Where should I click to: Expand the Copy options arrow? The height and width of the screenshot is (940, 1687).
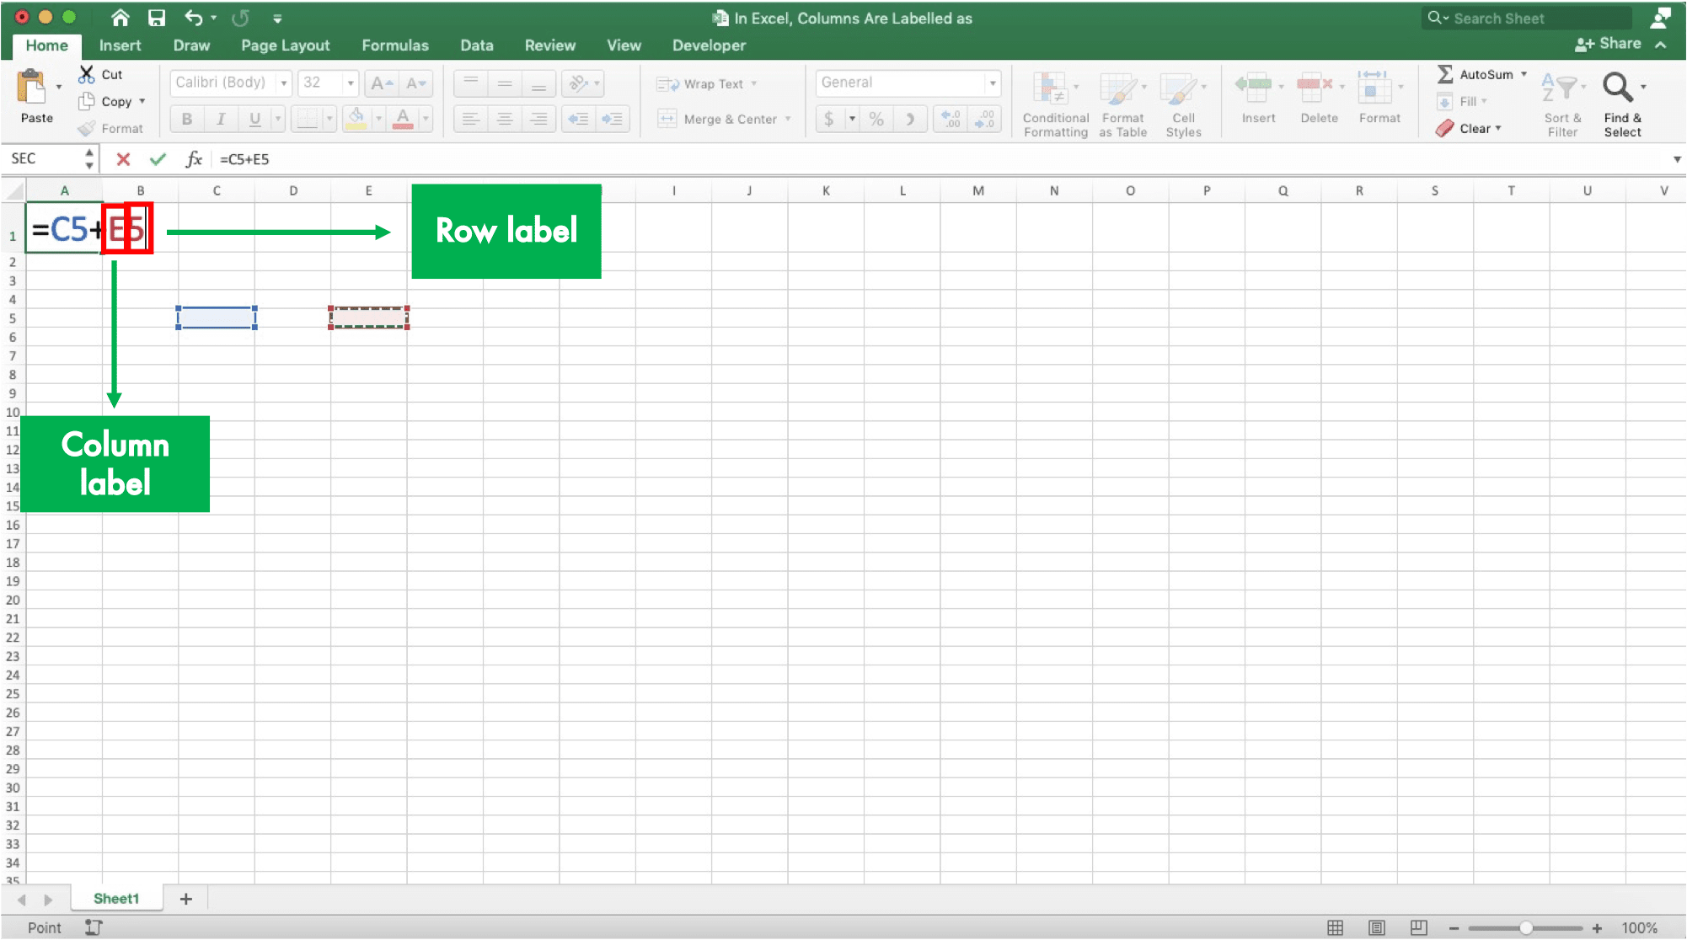[x=142, y=101]
